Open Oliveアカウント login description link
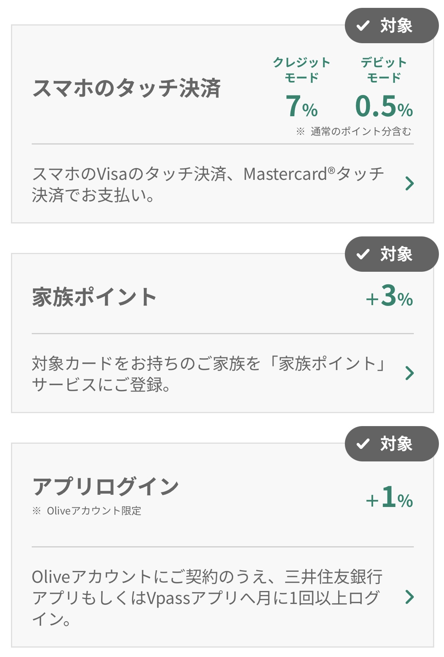The height and width of the screenshot is (657, 444). coord(207,598)
